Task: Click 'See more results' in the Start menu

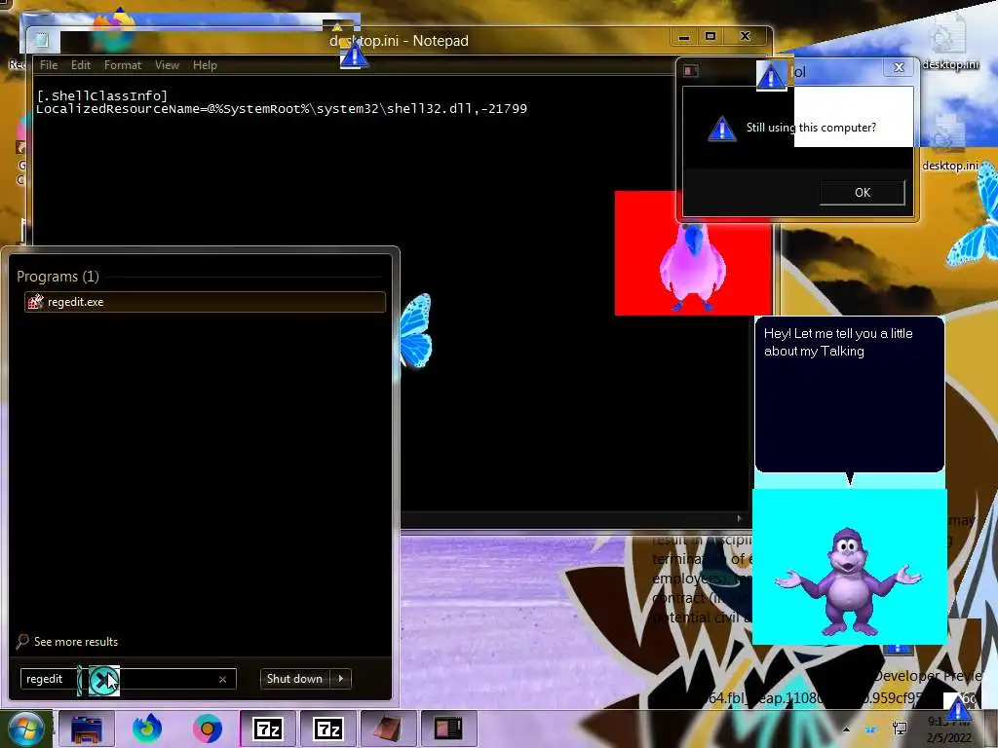Action: (x=76, y=642)
